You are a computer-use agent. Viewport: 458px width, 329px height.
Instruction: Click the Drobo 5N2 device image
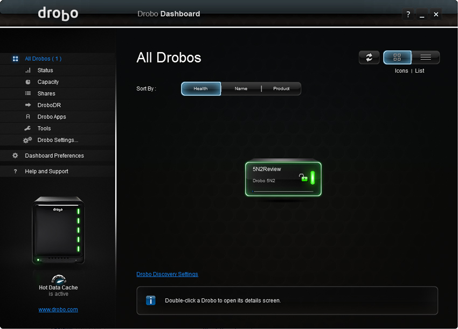click(x=58, y=230)
